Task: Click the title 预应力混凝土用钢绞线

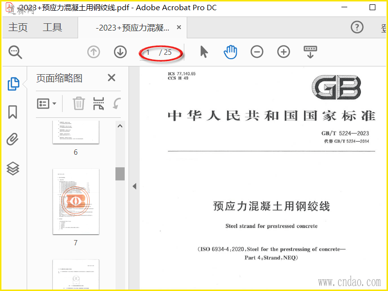Action: click(272, 206)
